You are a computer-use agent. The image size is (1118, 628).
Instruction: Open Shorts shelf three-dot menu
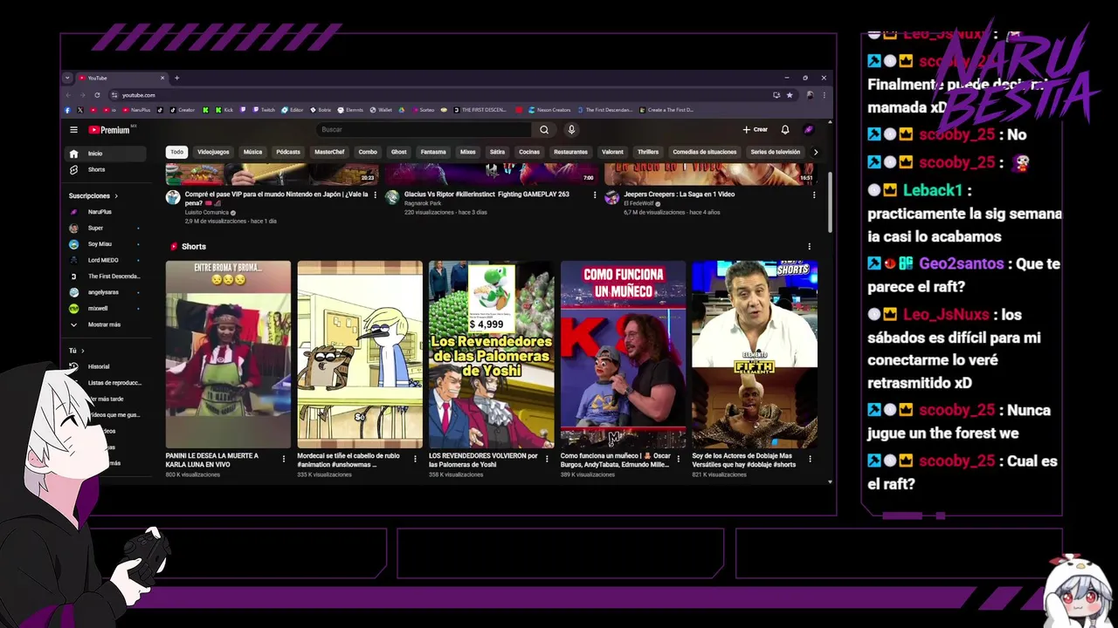(x=809, y=247)
